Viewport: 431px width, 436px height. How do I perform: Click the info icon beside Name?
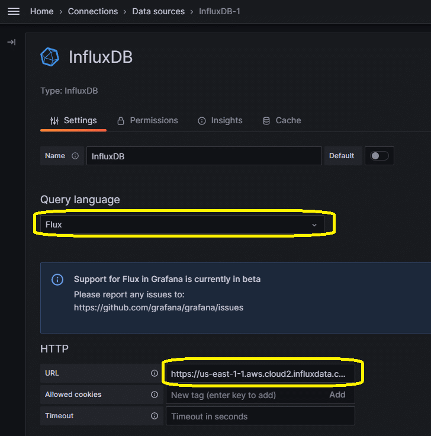pos(75,156)
